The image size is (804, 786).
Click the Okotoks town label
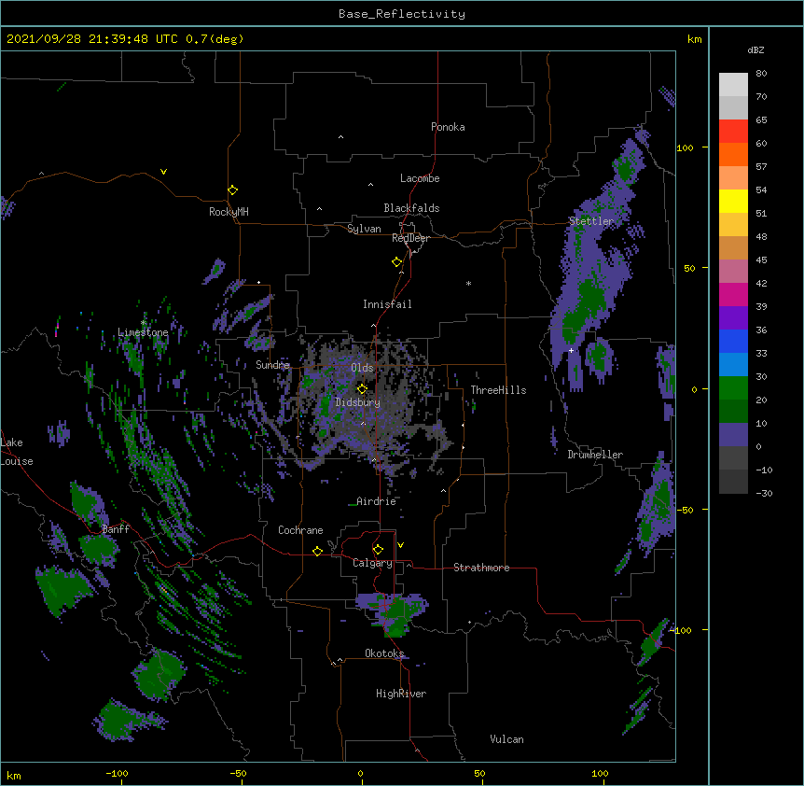tap(384, 653)
